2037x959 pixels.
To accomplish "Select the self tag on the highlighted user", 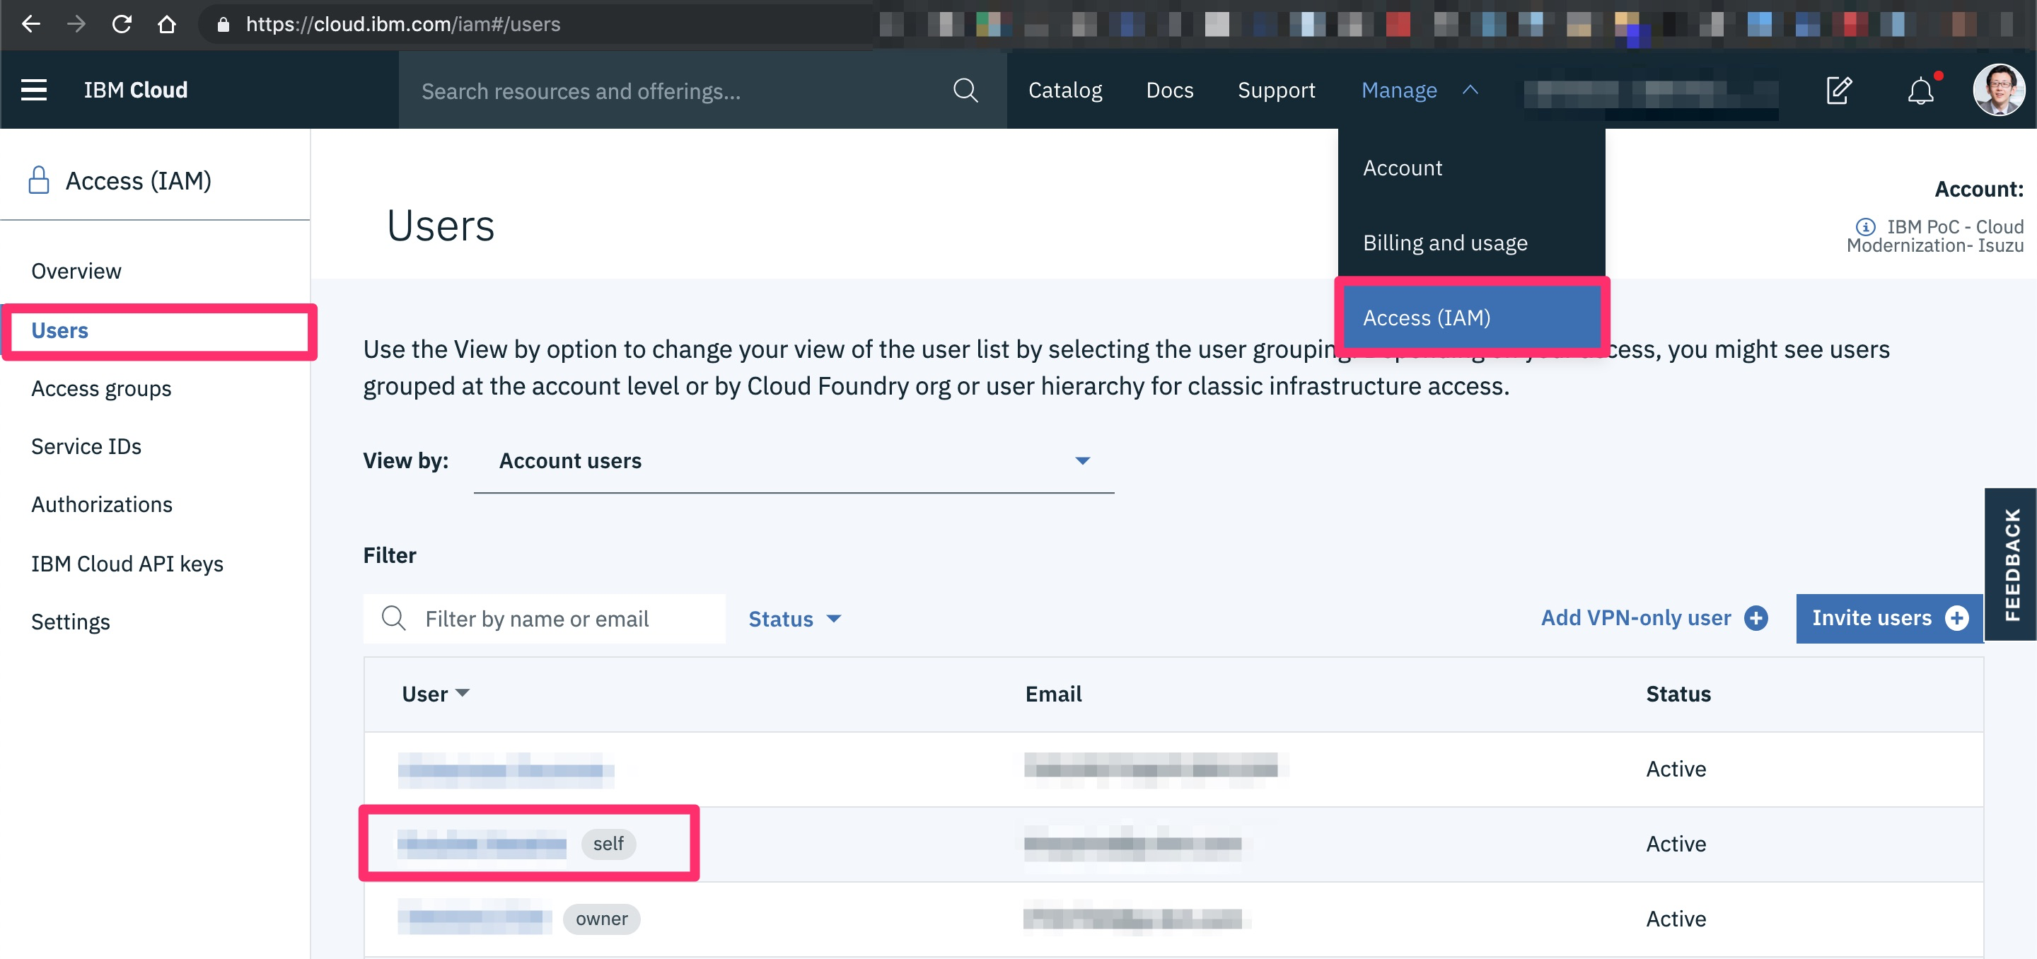I will pyautogui.click(x=608, y=844).
